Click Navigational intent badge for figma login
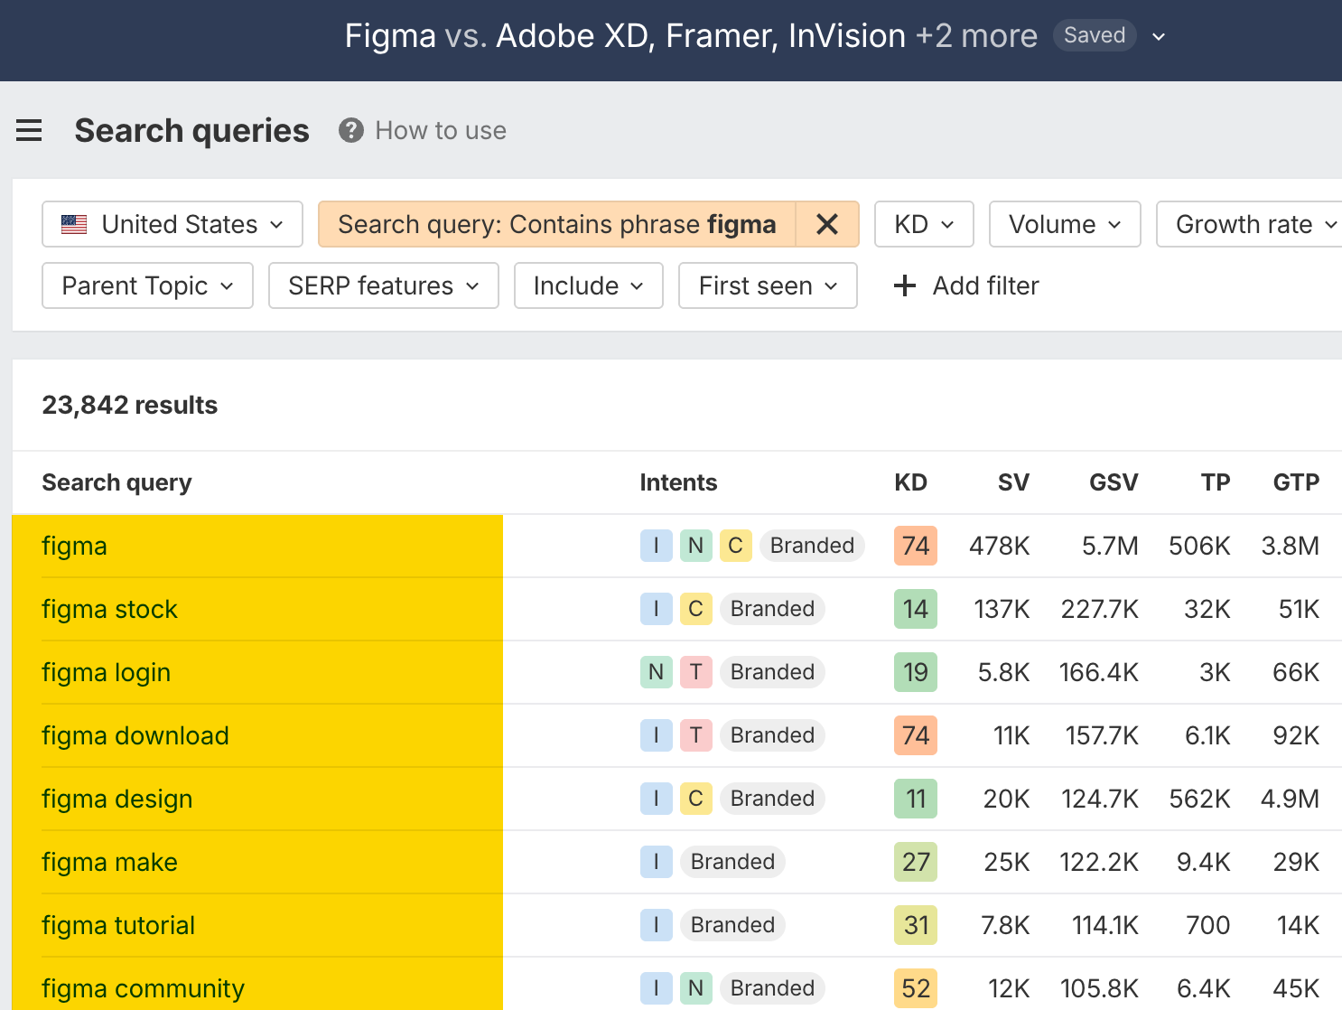Screen dimensions: 1342x1010 (x=656, y=672)
